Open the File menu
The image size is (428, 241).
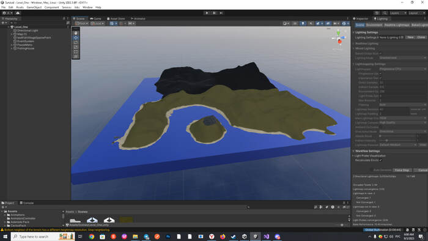4,7
